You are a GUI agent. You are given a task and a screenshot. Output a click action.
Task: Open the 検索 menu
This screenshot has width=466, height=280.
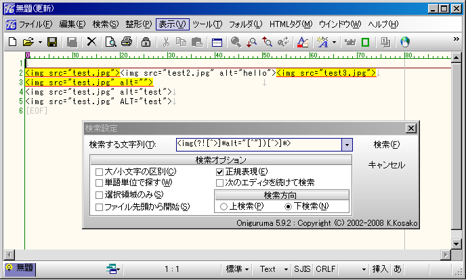click(x=105, y=24)
